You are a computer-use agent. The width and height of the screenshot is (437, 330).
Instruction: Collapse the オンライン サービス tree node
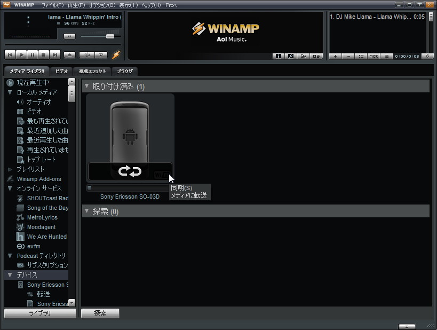coord(10,188)
